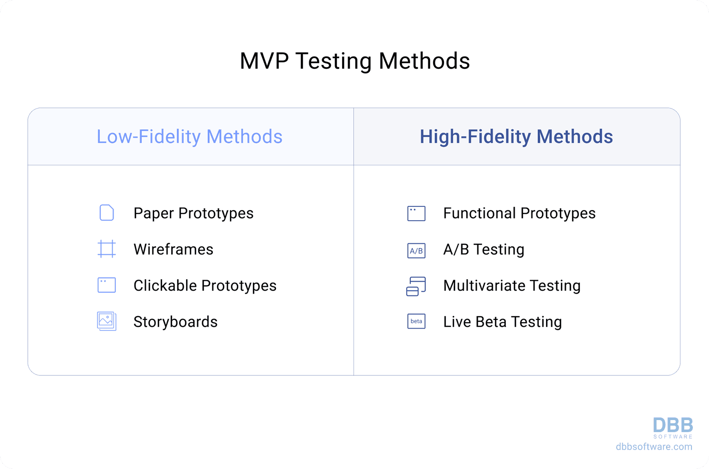Click the Paper Prototypes page icon
This screenshot has width=709, height=469.
click(x=107, y=213)
